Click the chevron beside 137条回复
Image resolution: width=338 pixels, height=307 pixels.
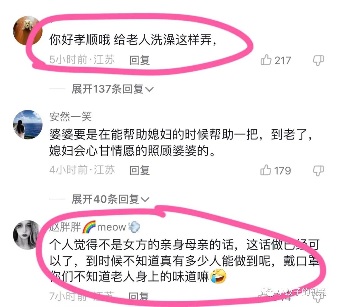pos(149,89)
